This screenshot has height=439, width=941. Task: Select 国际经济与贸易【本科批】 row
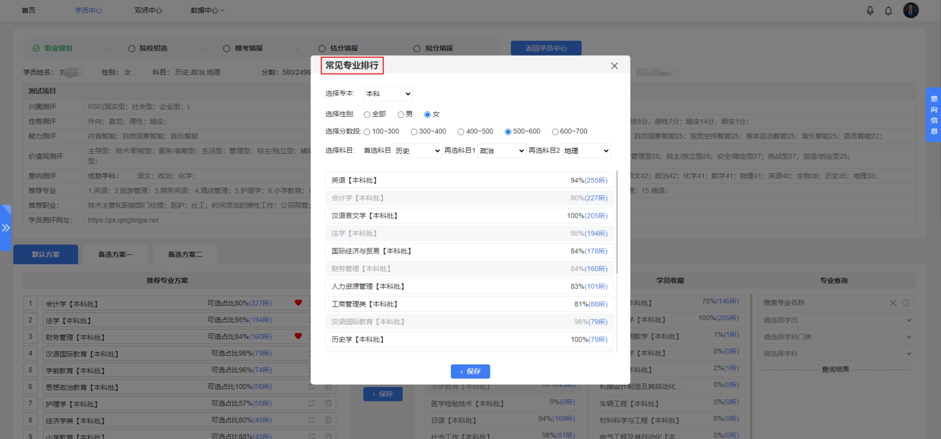click(469, 251)
